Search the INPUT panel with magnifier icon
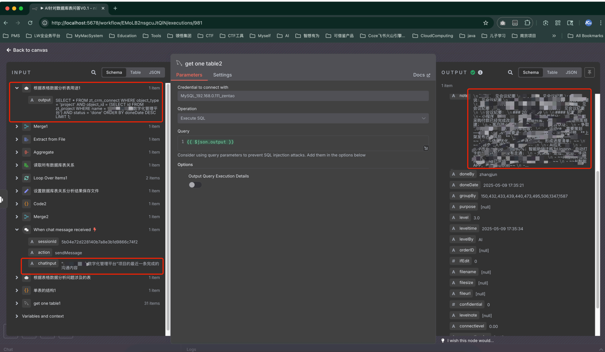The width and height of the screenshot is (605, 352). [x=93, y=73]
